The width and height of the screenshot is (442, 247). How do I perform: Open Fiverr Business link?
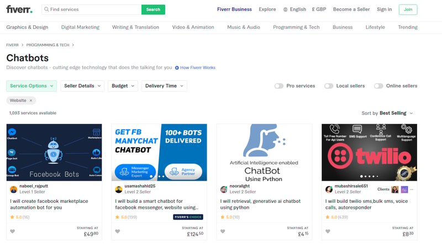tap(234, 9)
